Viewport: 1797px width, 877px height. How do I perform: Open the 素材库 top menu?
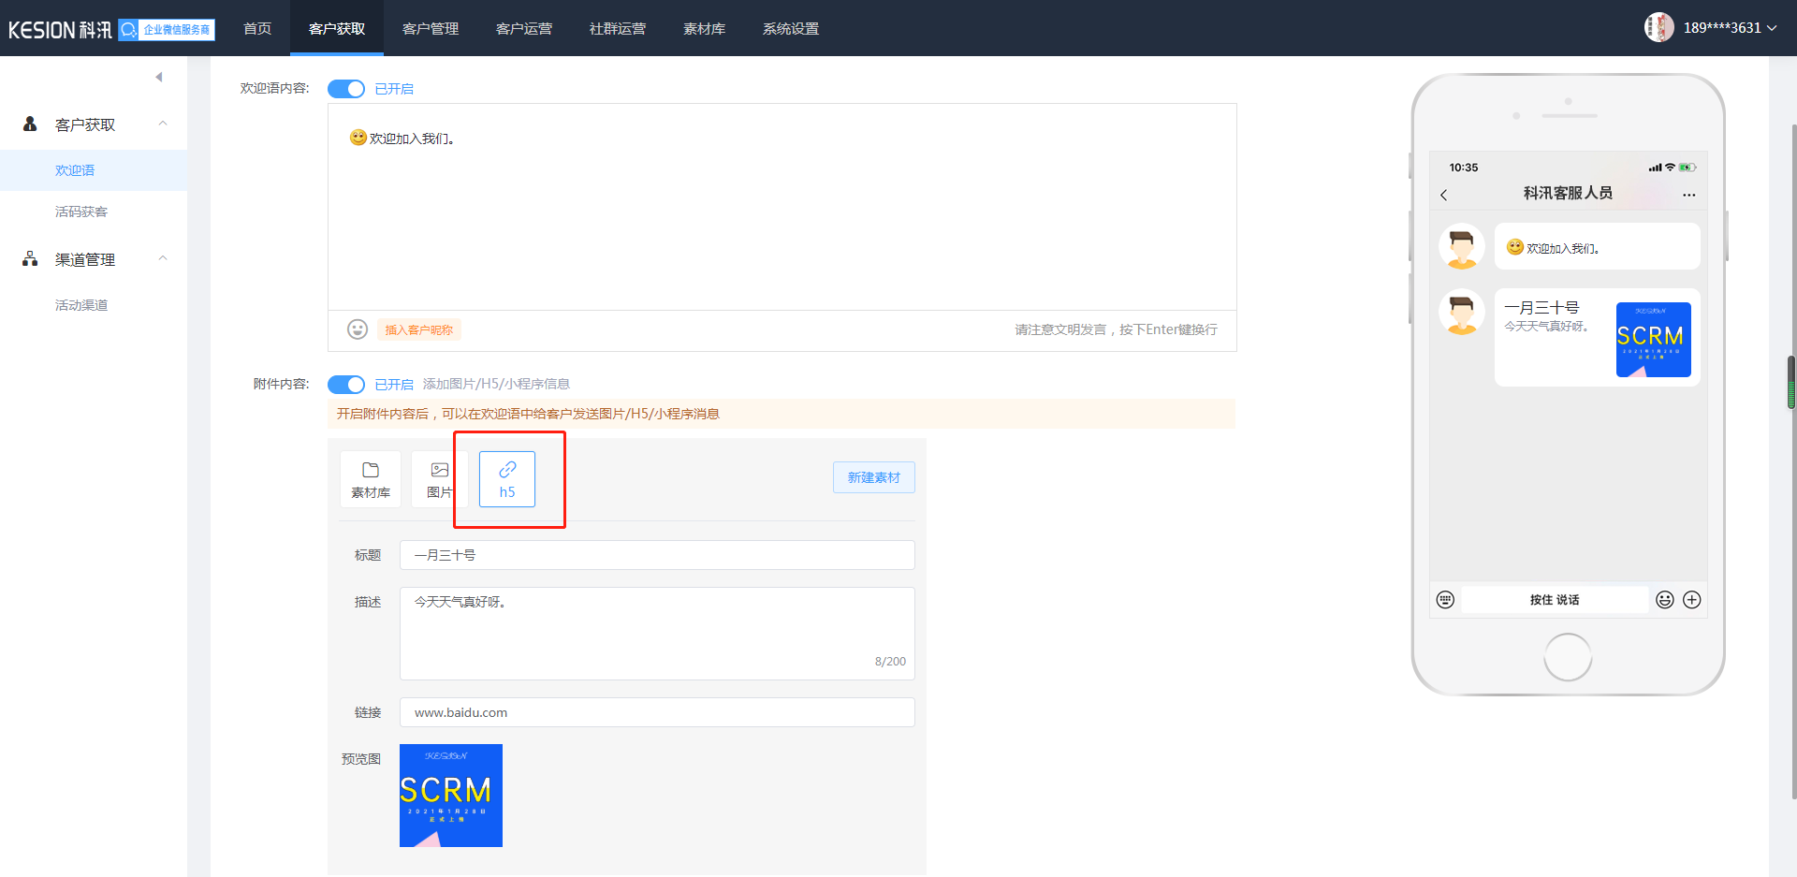click(x=704, y=28)
